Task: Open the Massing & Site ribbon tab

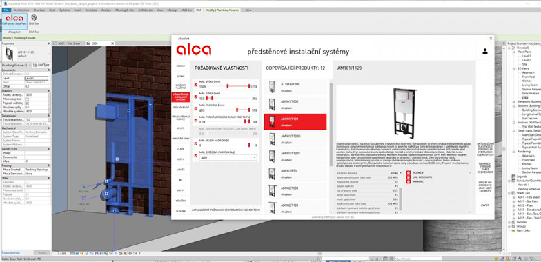Action: pos(124,10)
